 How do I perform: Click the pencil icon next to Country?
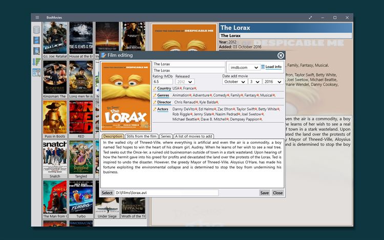(x=155, y=89)
